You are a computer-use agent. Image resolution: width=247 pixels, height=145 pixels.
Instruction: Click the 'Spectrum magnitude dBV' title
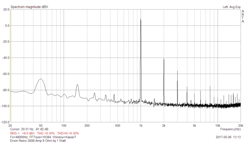pos(29,7)
